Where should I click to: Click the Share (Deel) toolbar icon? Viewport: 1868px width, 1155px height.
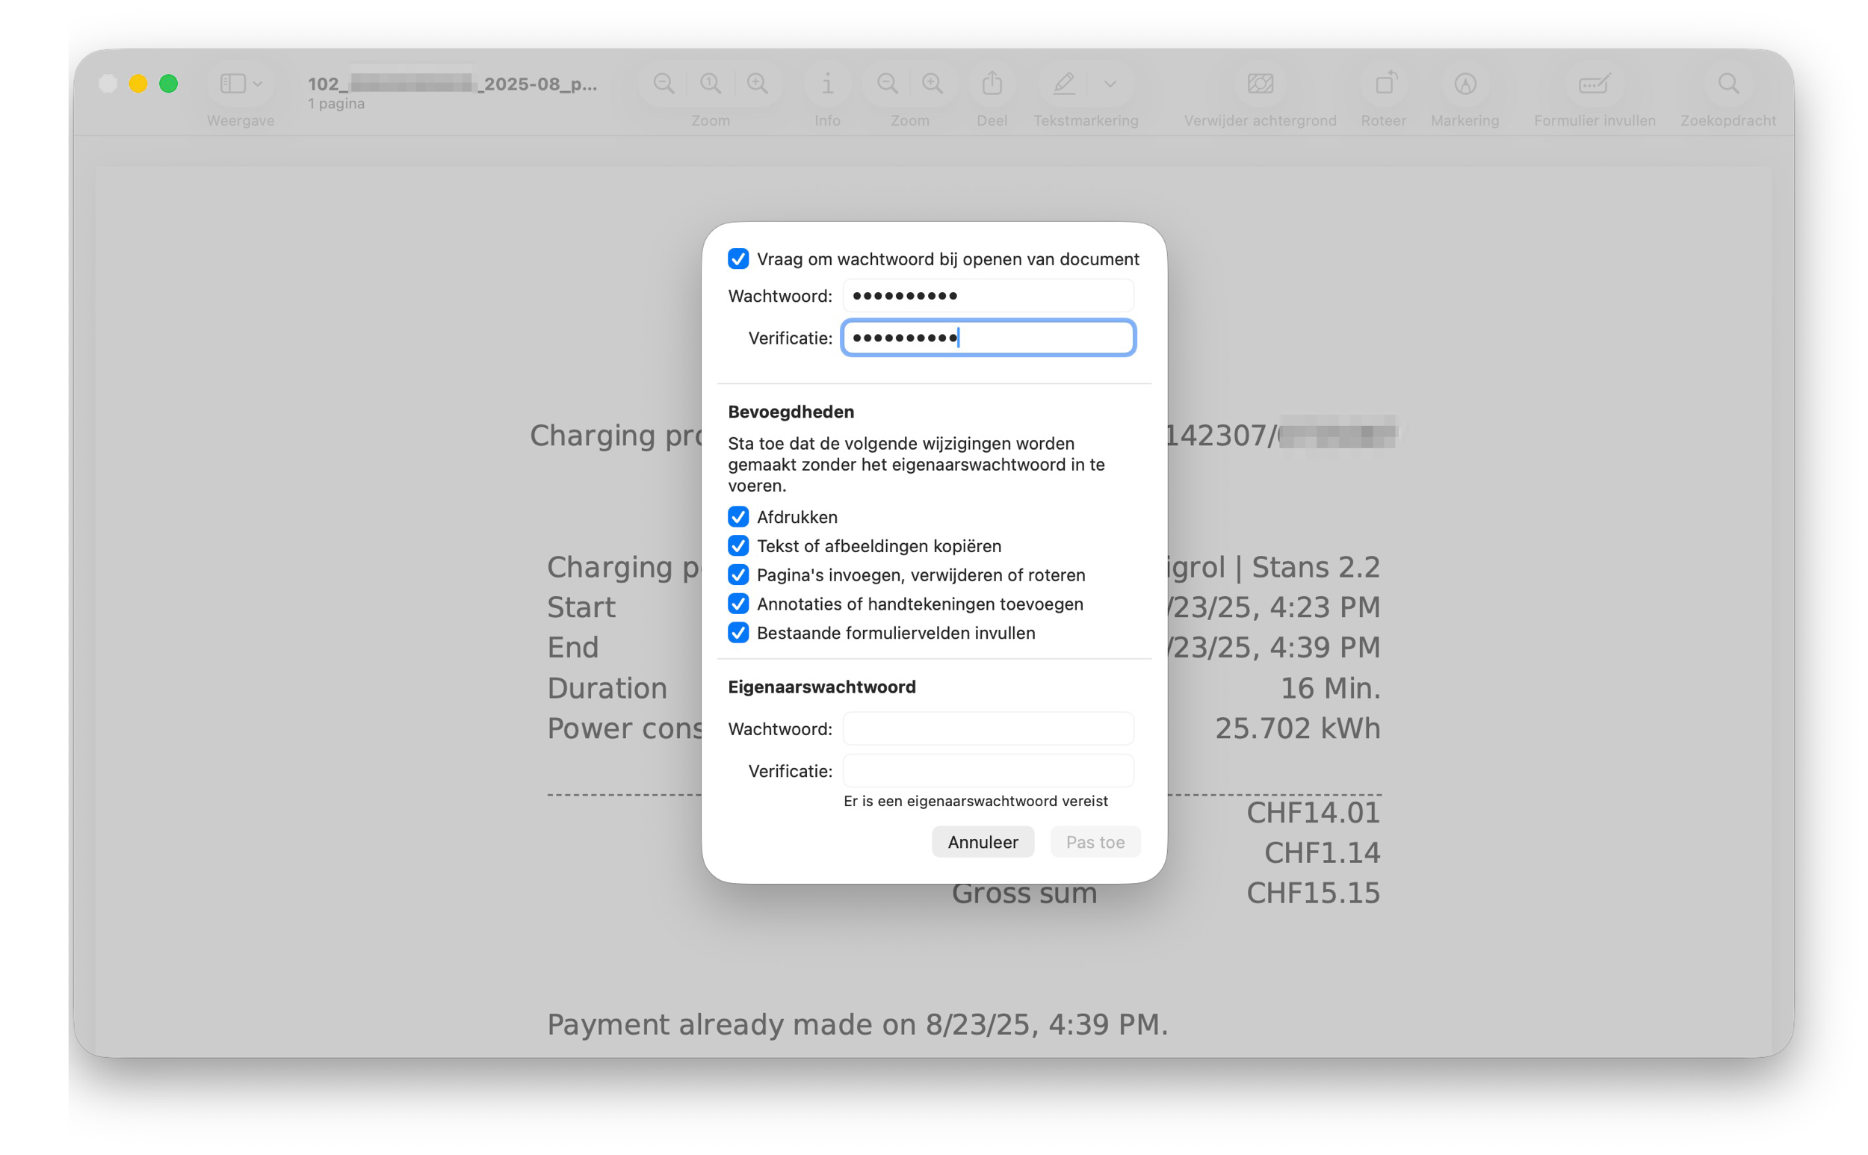tap(992, 83)
